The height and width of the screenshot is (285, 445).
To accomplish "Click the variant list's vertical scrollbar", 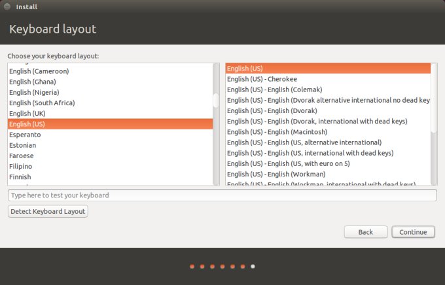I will (434, 98).
